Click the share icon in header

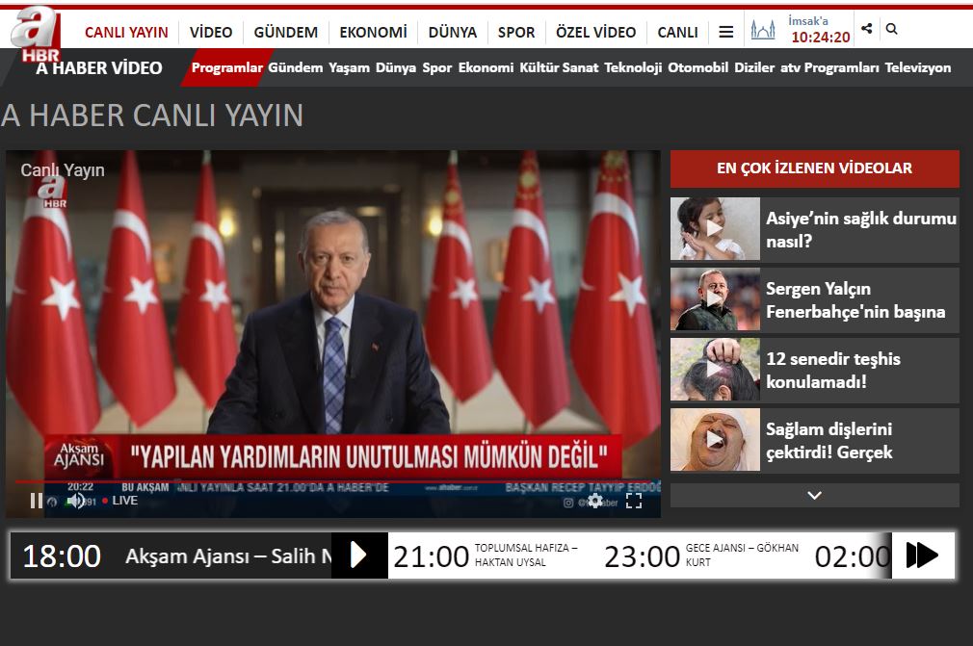point(867,29)
